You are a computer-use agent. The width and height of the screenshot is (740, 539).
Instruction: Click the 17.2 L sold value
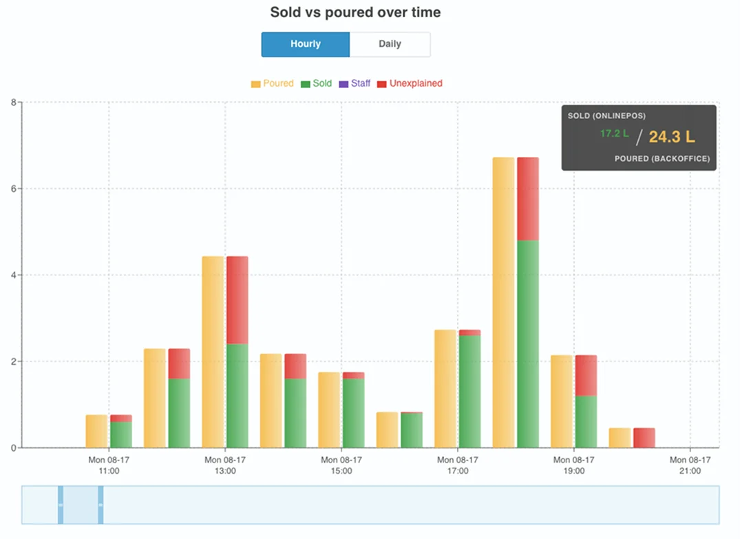coord(614,134)
